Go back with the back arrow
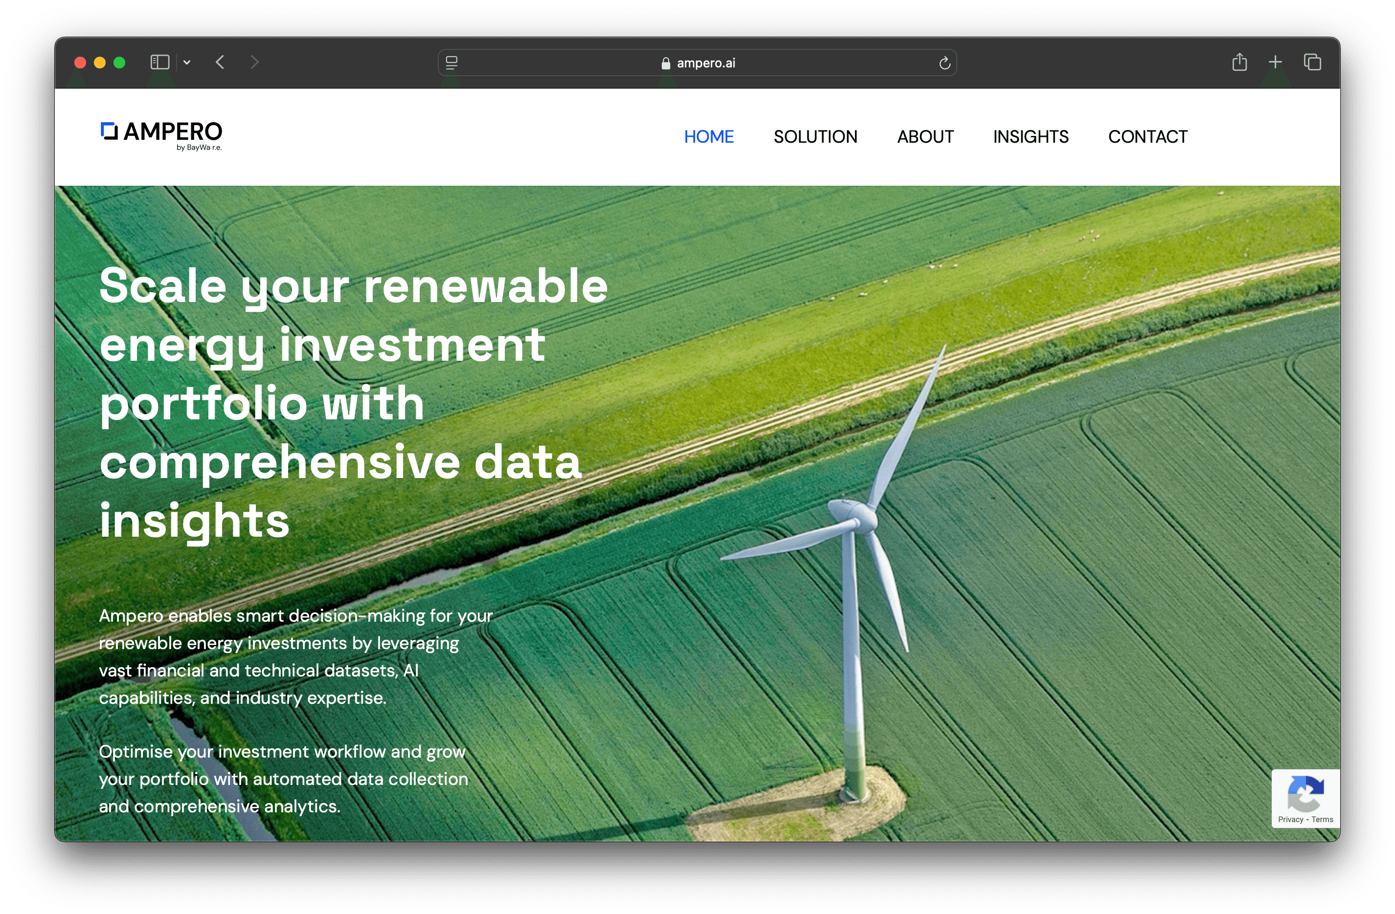The height and width of the screenshot is (914, 1395). click(220, 62)
